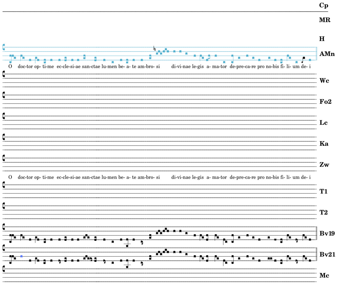The width and height of the screenshot is (337, 287).
Task: Select the Bv21 staff label
Action: [327, 254]
